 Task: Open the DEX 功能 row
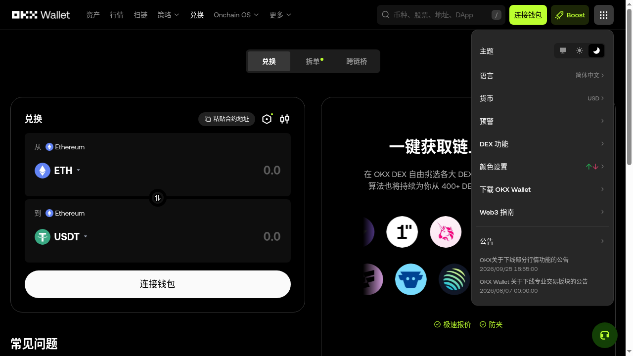click(x=543, y=144)
